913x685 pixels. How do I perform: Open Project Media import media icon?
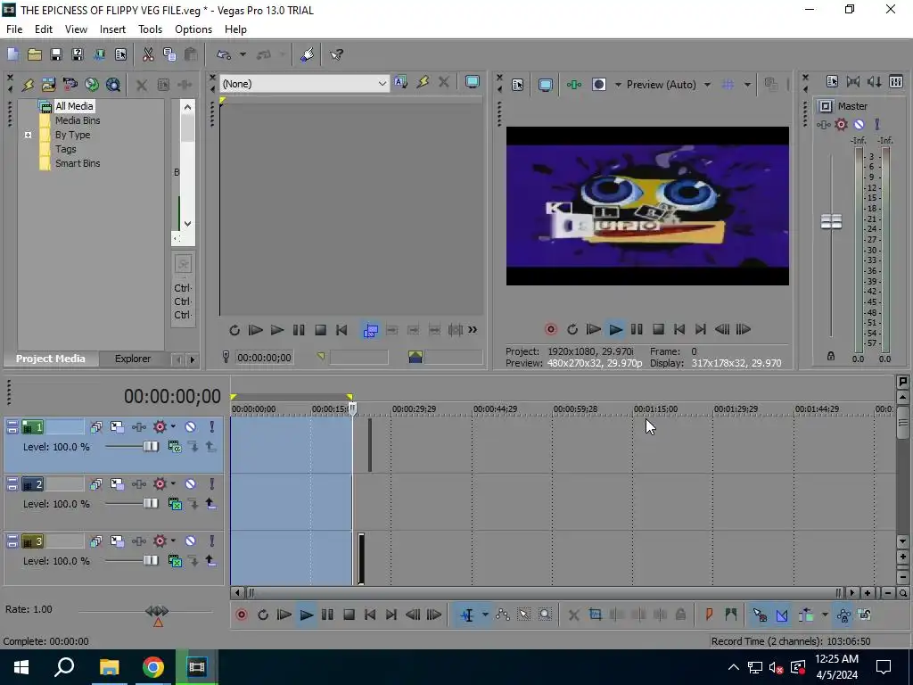coord(48,85)
